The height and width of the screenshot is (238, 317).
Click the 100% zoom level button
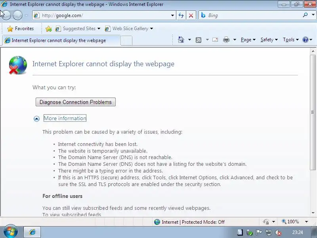290,222
